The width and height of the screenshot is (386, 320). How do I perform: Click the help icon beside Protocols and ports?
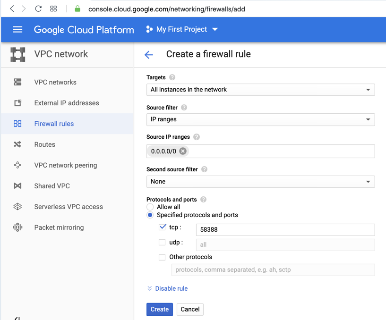(x=204, y=200)
